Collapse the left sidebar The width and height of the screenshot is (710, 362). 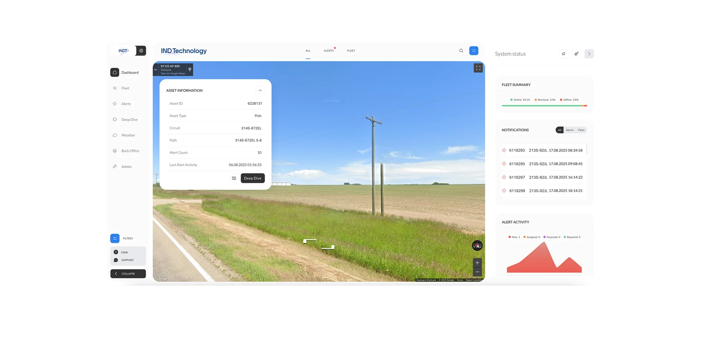coord(128,274)
